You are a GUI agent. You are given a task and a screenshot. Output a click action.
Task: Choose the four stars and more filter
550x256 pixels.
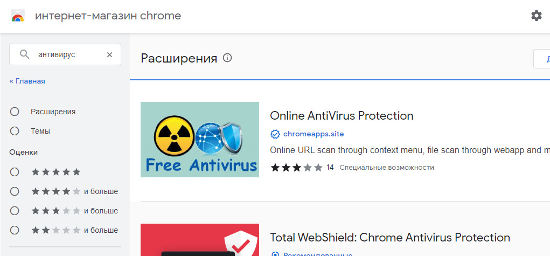[x=15, y=191]
